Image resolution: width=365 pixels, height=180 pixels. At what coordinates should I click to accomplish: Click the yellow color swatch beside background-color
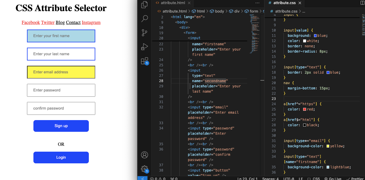point(328,146)
